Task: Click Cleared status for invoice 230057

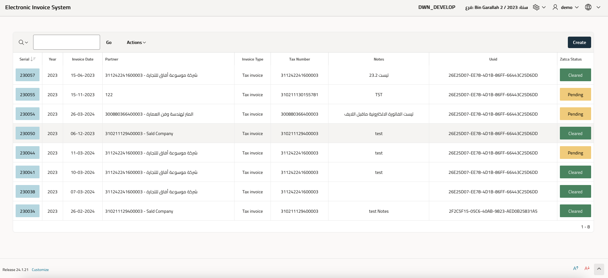Action: 575,75
